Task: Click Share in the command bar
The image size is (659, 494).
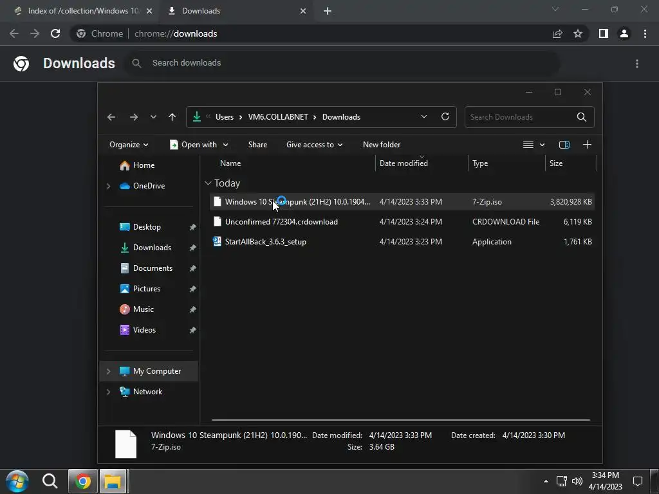Action: (x=257, y=145)
